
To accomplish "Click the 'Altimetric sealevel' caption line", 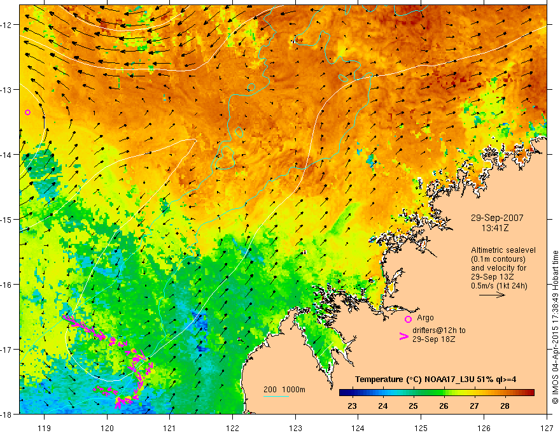I will (503, 250).
